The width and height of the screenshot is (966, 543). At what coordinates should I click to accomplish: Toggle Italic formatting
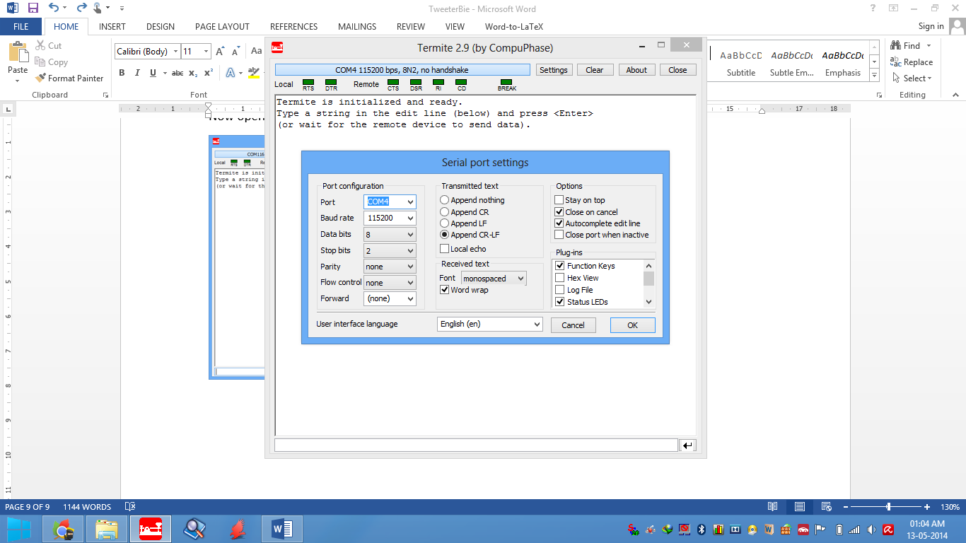click(136, 73)
